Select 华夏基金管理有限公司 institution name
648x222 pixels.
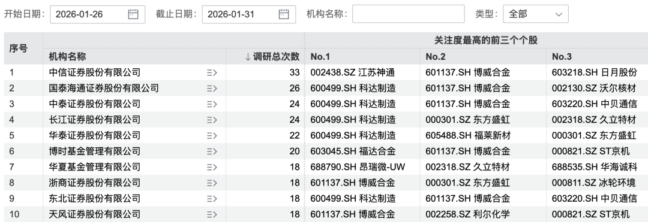coord(95,167)
